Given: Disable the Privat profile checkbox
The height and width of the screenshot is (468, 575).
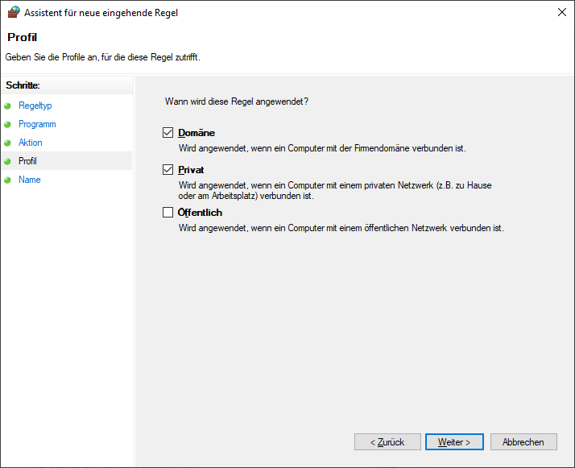Looking at the screenshot, I should click(x=168, y=170).
